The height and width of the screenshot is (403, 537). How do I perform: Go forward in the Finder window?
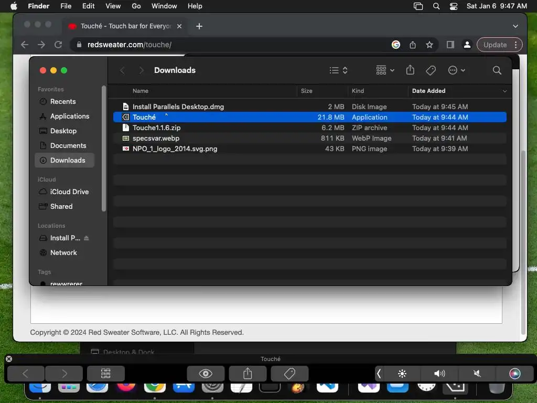pos(141,70)
